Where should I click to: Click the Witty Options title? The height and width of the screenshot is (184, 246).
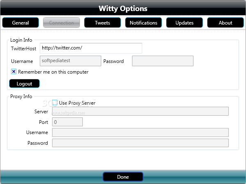[x=123, y=9]
